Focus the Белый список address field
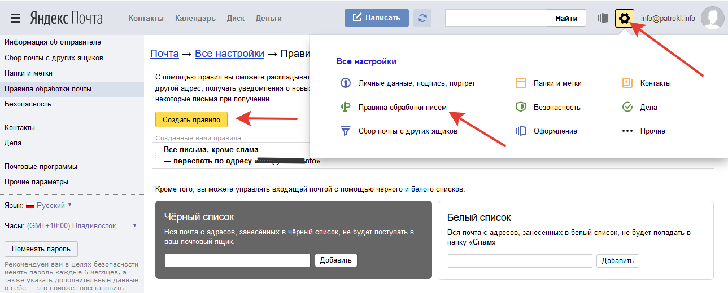Viewport: 728px width, 293px height. click(520, 261)
